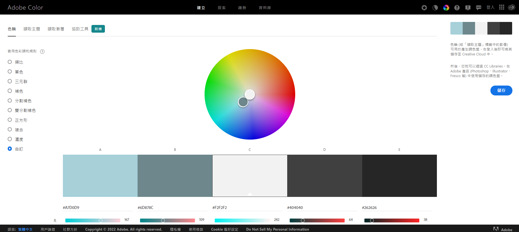519x232 pixels.
Task: Switch to the 擷取主題 tab
Action: click(32, 29)
